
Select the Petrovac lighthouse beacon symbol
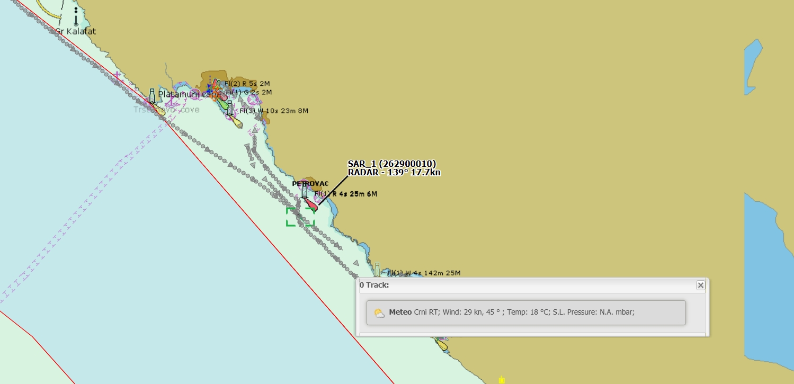tap(305, 191)
